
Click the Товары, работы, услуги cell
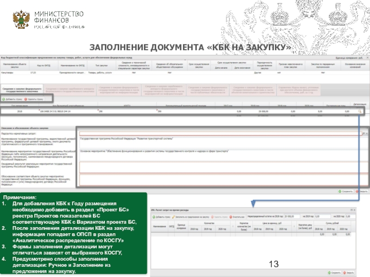[x=101, y=72]
